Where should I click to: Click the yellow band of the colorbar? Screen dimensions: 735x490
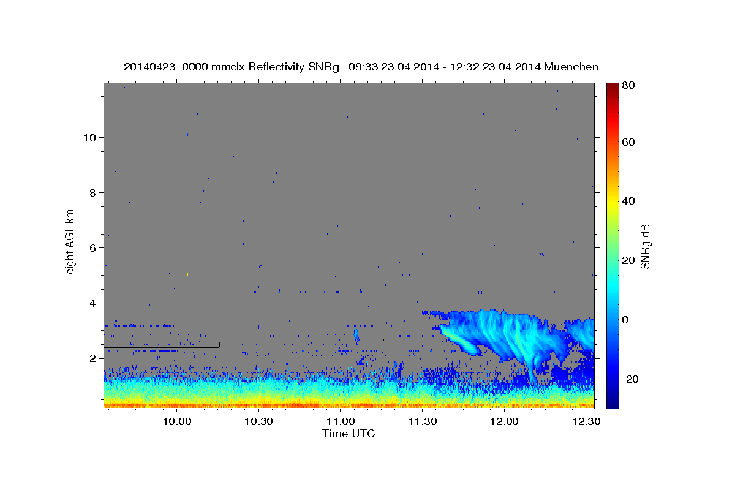pyautogui.click(x=612, y=202)
